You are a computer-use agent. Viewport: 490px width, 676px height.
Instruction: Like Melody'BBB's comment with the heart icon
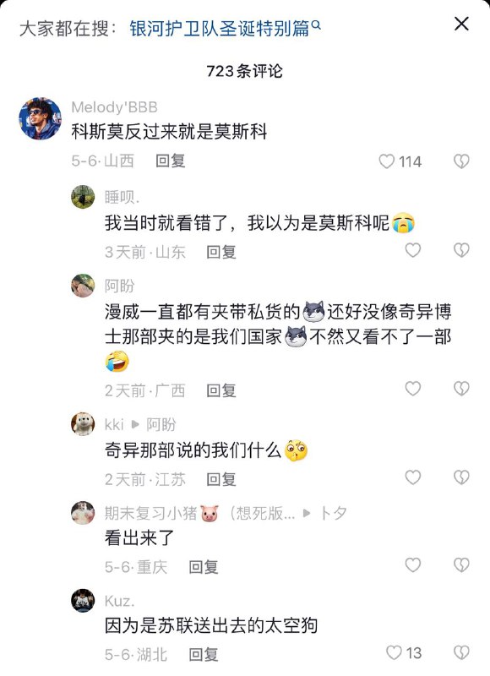(386, 161)
